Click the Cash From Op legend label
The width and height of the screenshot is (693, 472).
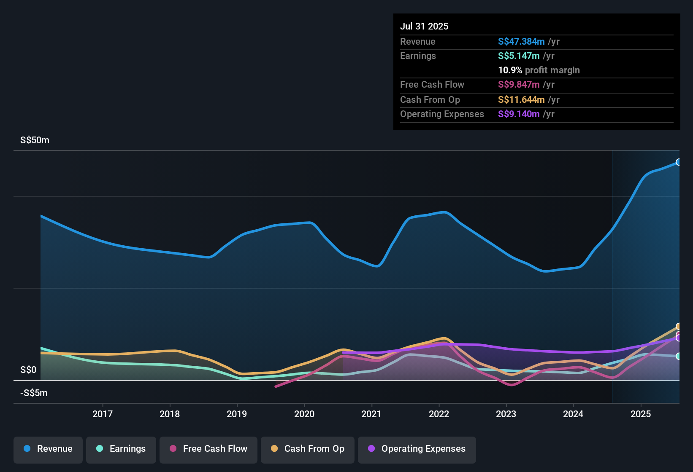click(x=314, y=448)
